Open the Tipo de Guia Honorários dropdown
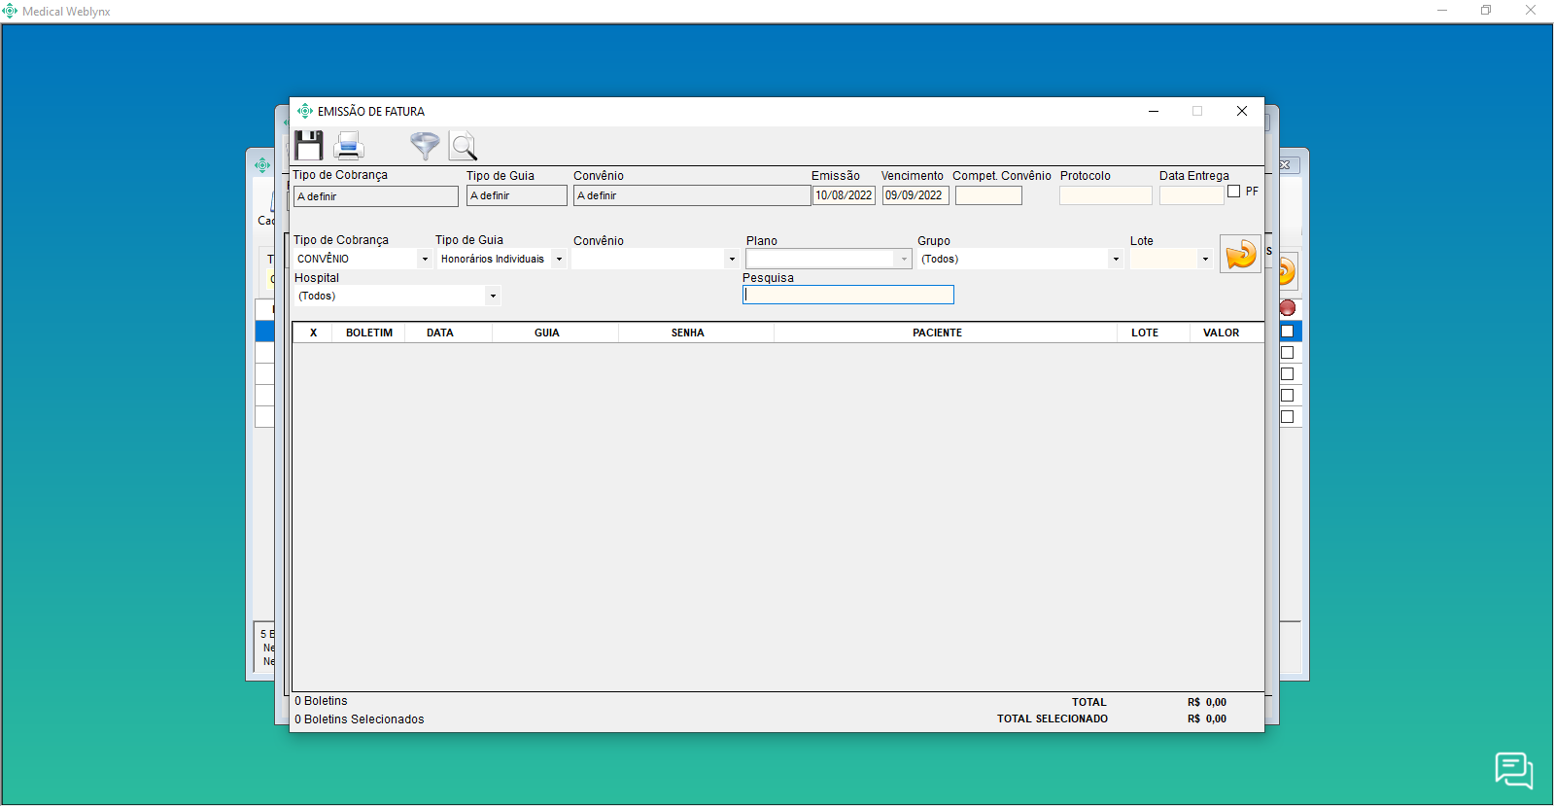Viewport: 1554px width, 806px height. (x=559, y=260)
